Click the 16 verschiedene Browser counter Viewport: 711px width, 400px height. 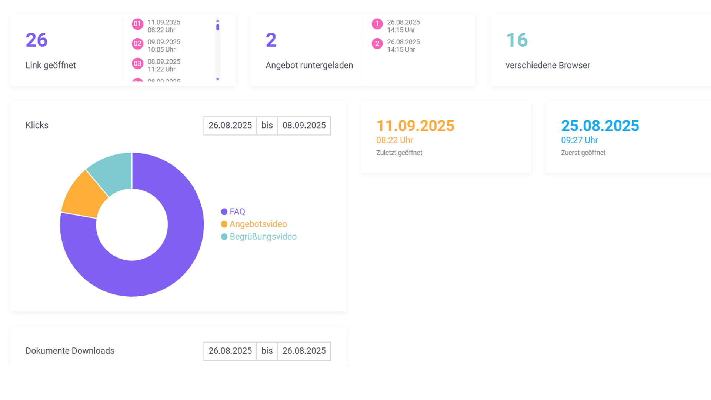point(517,40)
